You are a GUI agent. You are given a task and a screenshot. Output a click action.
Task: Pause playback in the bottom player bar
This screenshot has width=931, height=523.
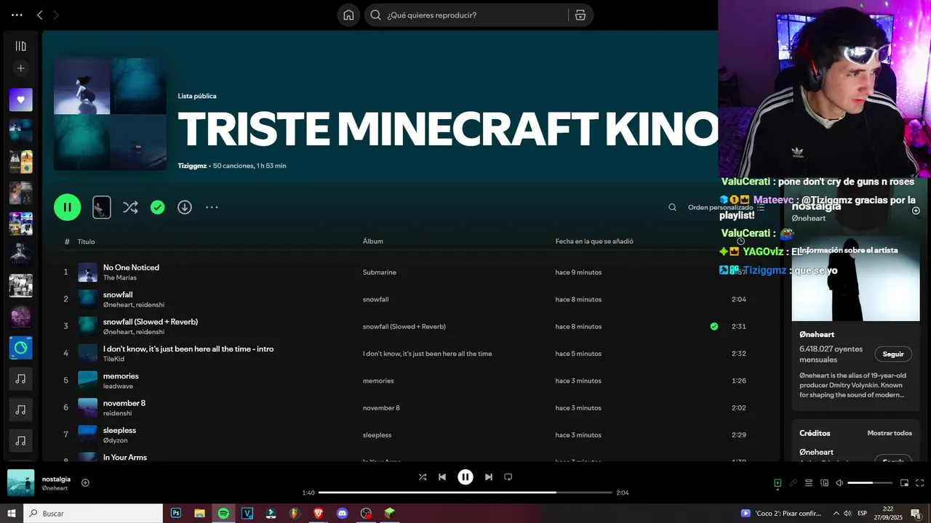click(x=465, y=477)
